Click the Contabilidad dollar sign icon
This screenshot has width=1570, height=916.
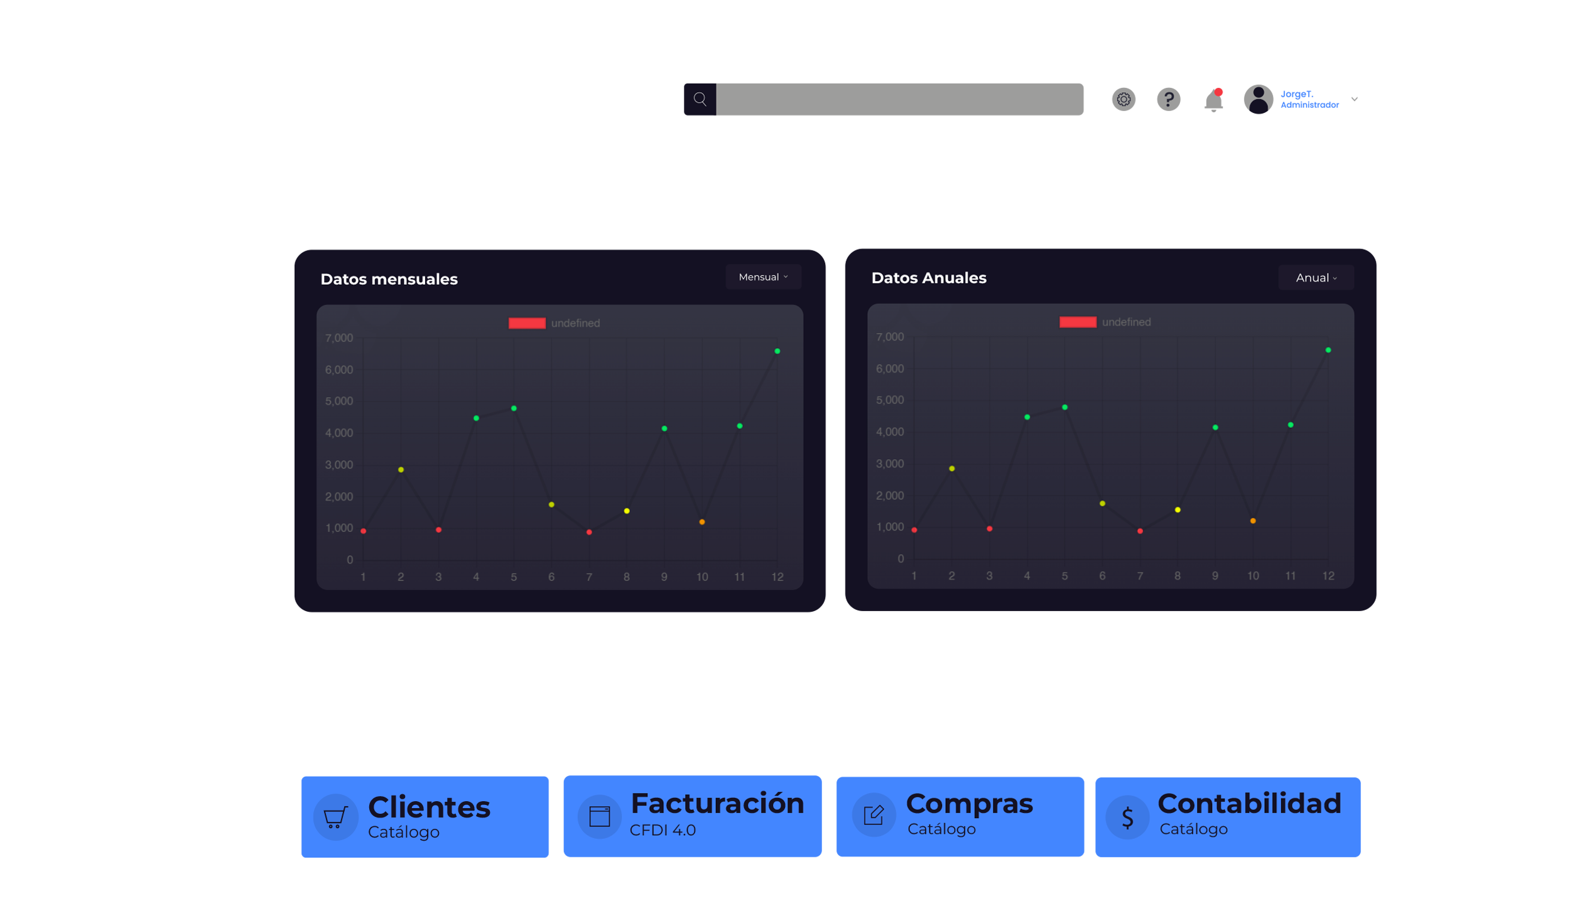[x=1127, y=817]
